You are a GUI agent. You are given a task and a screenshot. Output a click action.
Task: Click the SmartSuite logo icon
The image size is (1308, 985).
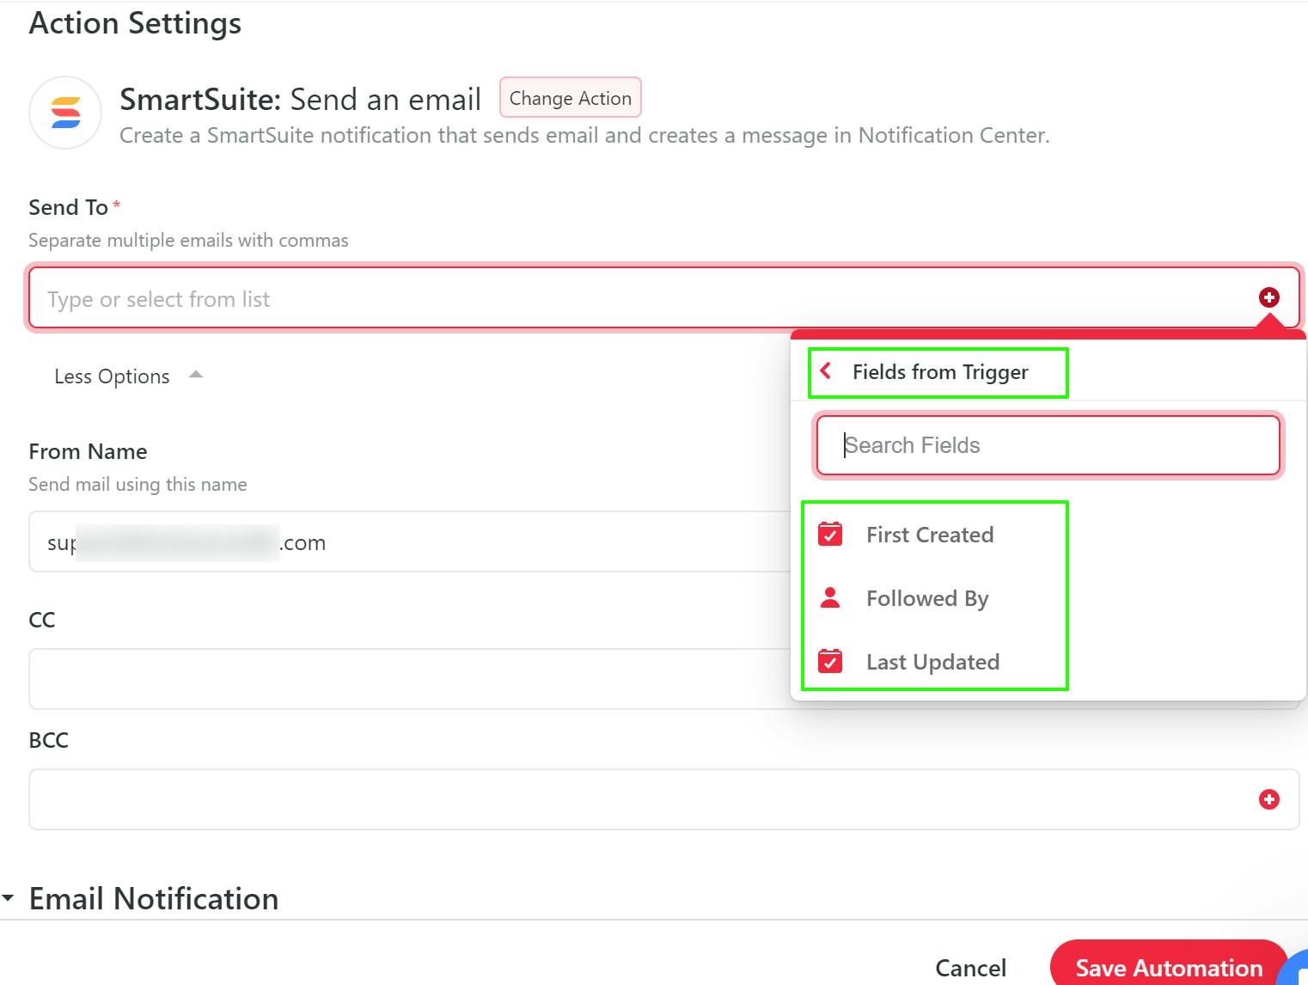pos(65,113)
